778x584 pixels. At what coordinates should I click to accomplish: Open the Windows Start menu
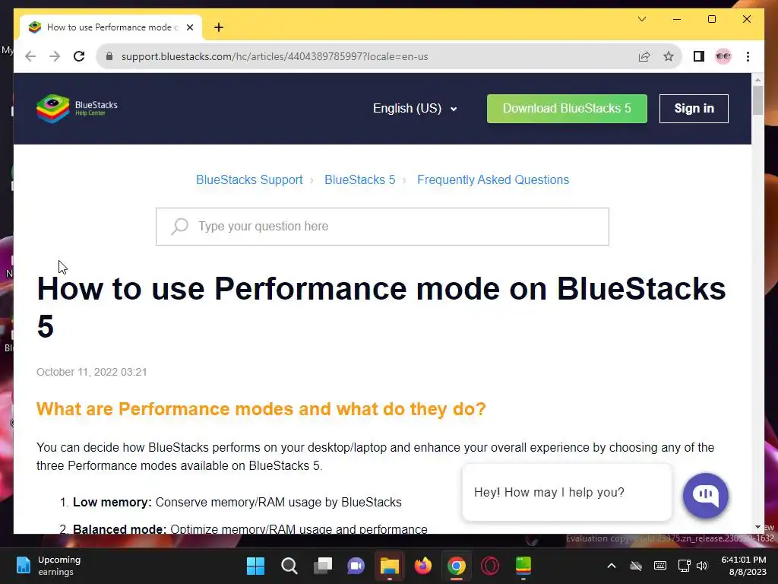click(255, 566)
